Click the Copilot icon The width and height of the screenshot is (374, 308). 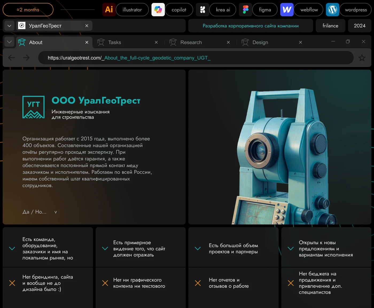coord(158,10)
